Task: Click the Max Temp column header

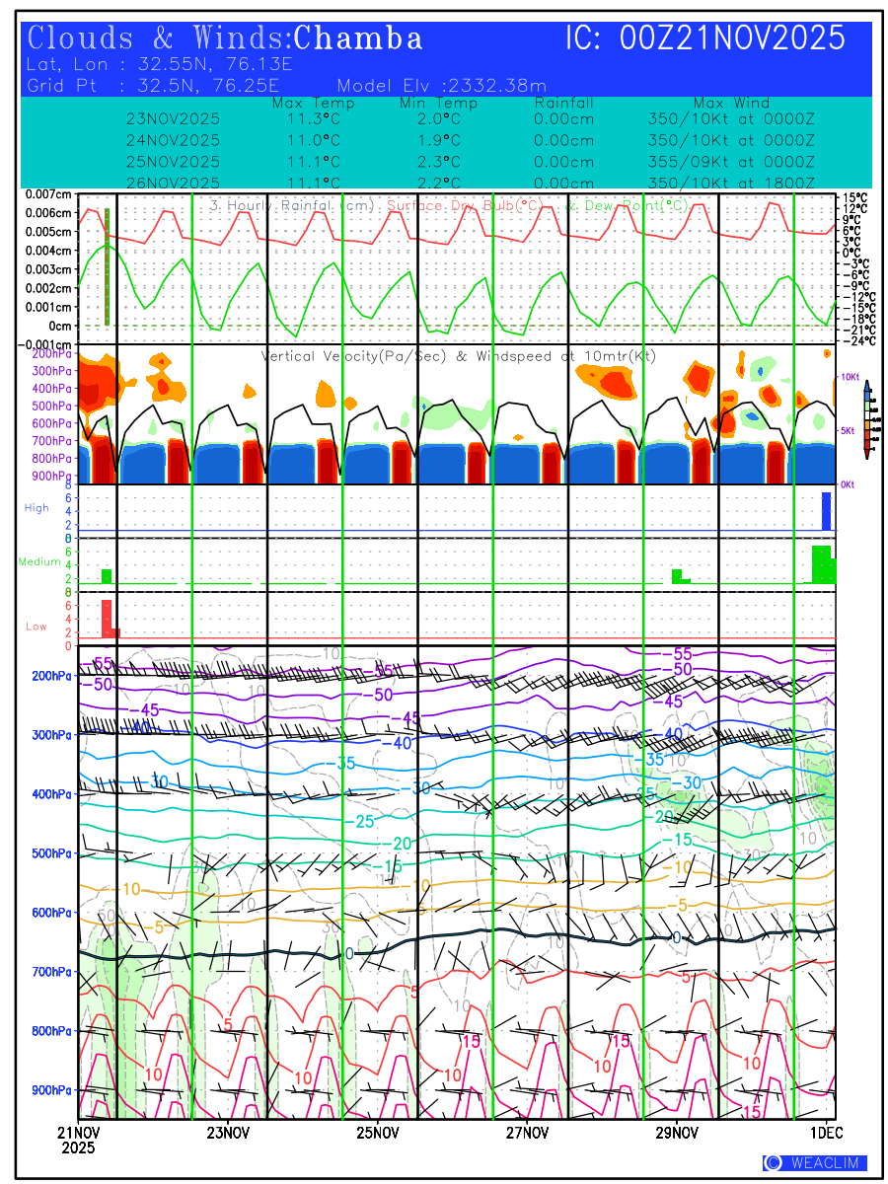Action: click(313, 103)
